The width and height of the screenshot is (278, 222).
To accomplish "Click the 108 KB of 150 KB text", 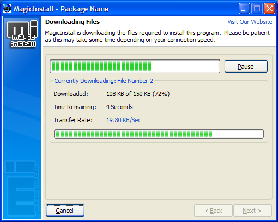I will tap(129, 94).
